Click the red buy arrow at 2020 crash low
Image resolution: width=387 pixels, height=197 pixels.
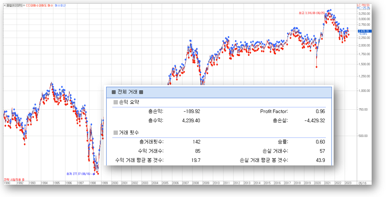(316, 67)
